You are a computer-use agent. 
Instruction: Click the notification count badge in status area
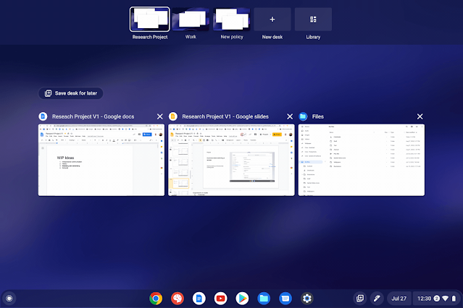[x=436, y=299]
